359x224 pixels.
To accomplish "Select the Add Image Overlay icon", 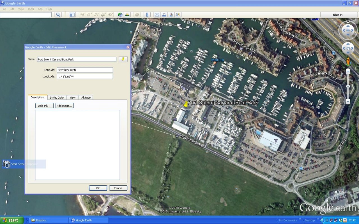I will coord(103,15).
